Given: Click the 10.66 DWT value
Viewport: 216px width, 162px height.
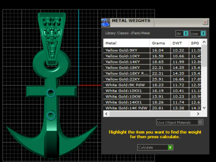Looking at the screenshot, I should pos(178,56).
